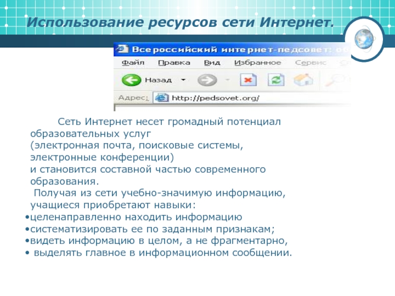Click the browser window title text
This screenshot has height=296, width=395.
click(x=239, y=49)
